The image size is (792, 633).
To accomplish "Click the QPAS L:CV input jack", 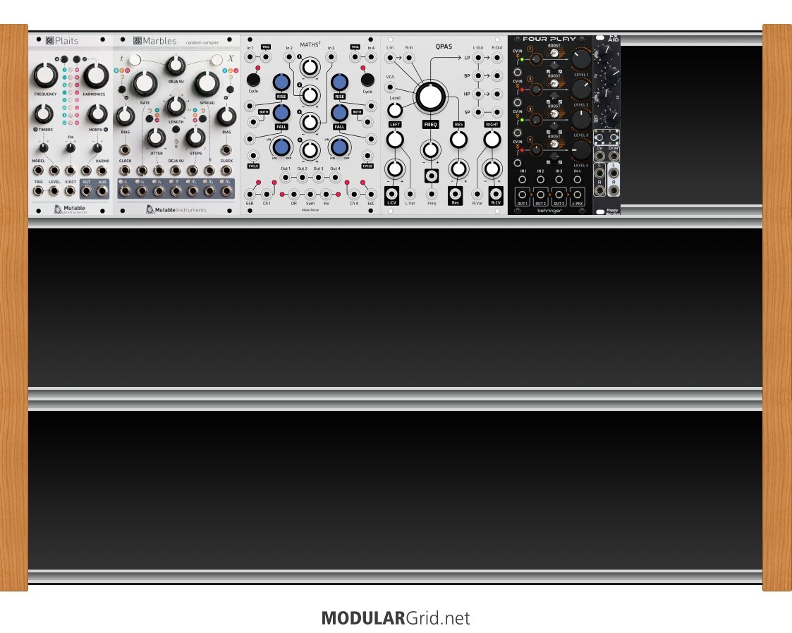I will pos(391,193).
